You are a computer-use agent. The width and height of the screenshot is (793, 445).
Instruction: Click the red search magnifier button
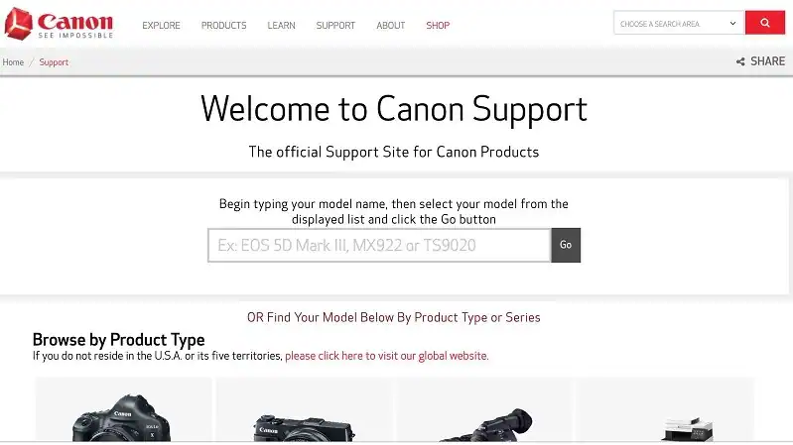(764, 23)
